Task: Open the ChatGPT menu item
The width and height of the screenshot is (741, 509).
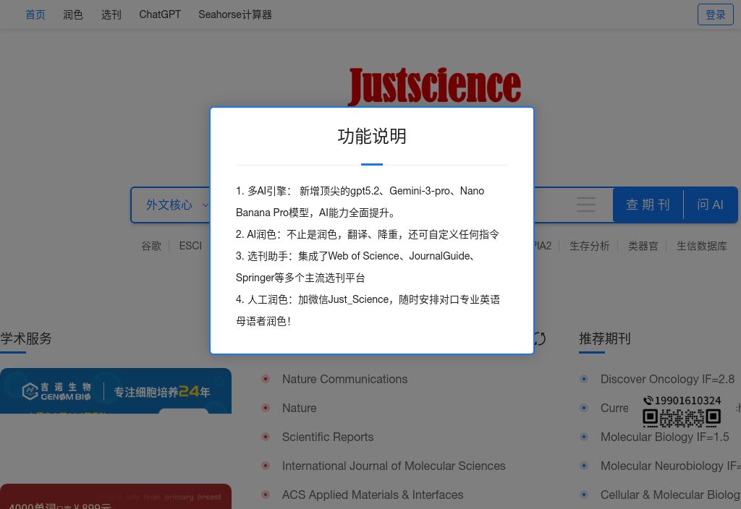Action: [x=160, y=14]
